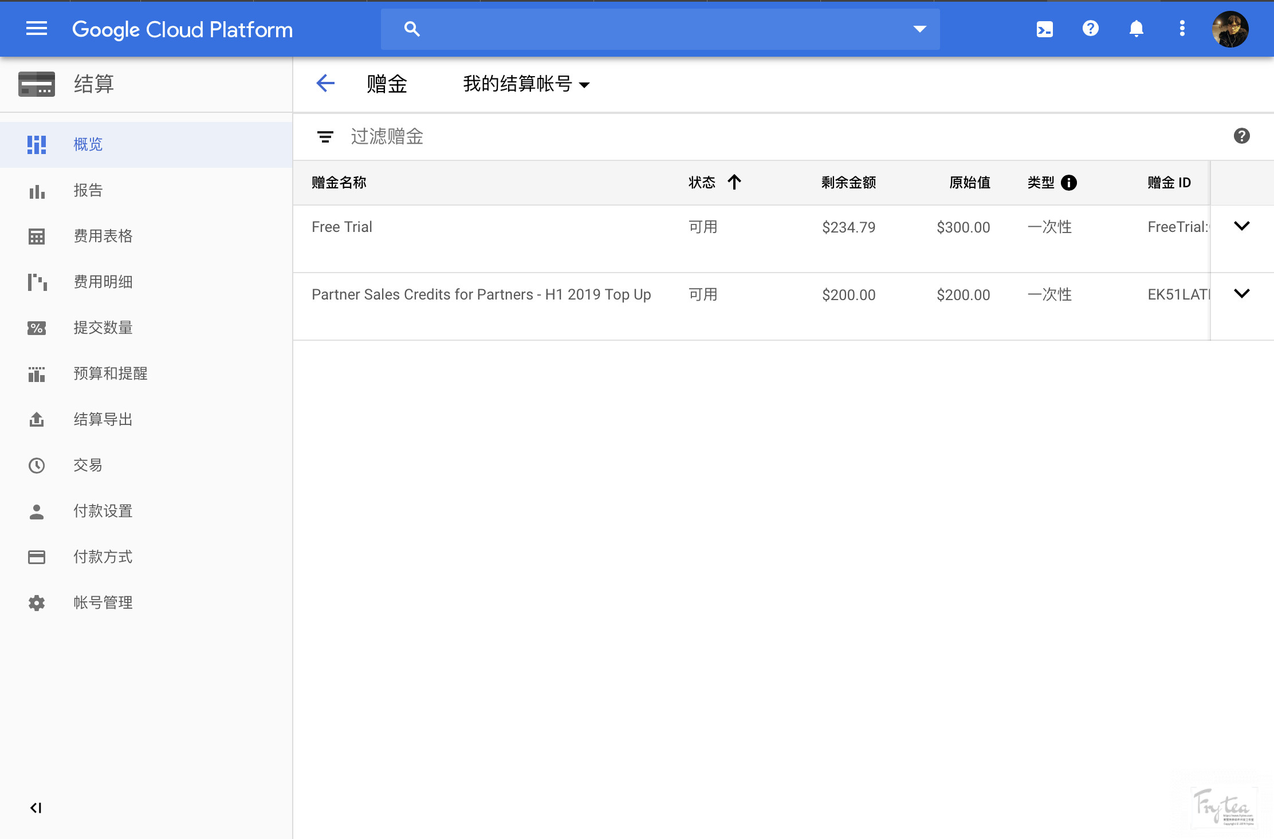Open the notifications bell

[1136, 29]
